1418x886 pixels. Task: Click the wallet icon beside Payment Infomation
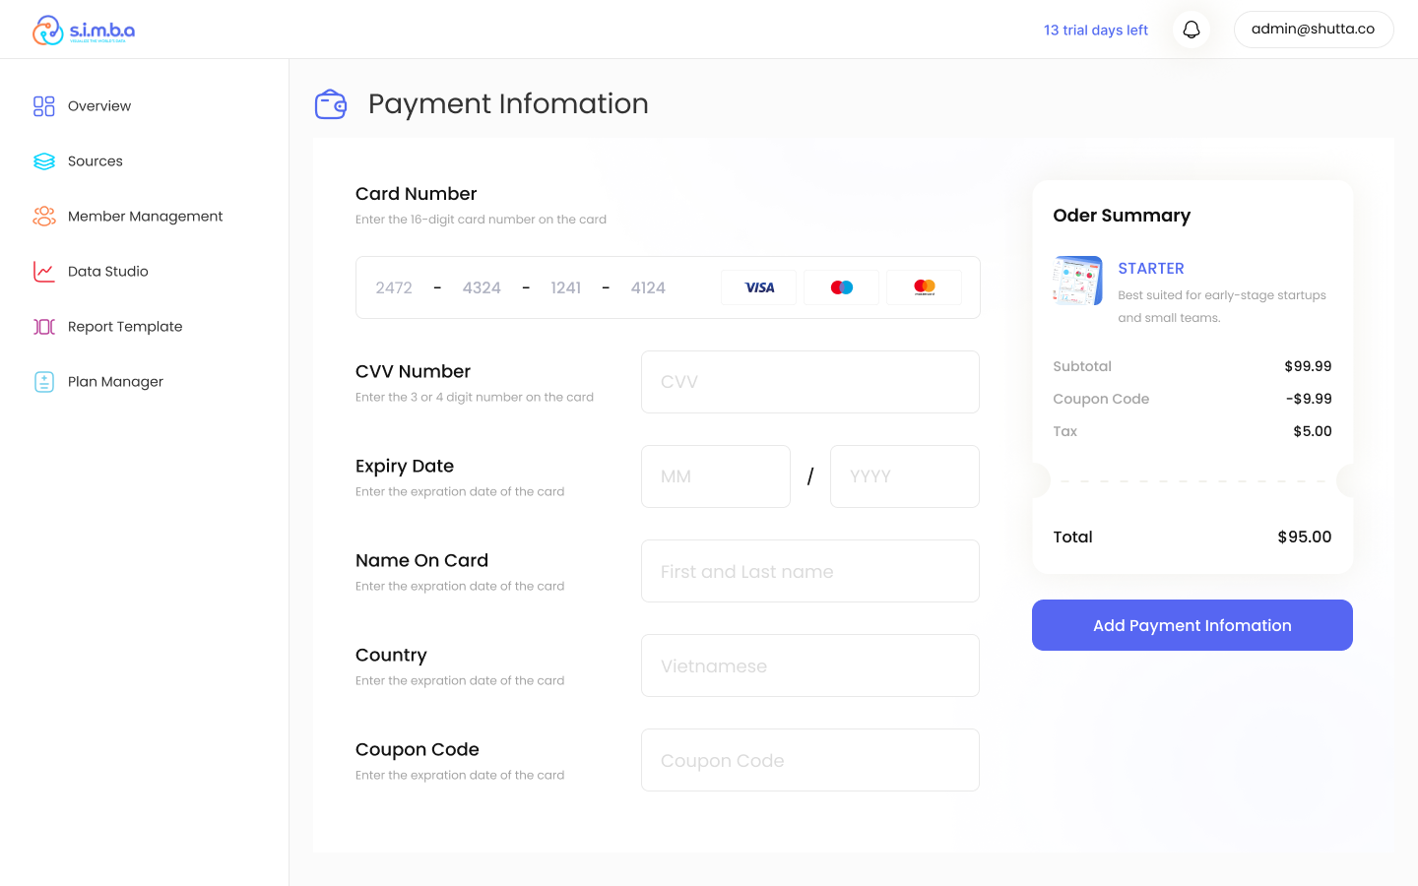pyautogui.click(x=331, y=103)
